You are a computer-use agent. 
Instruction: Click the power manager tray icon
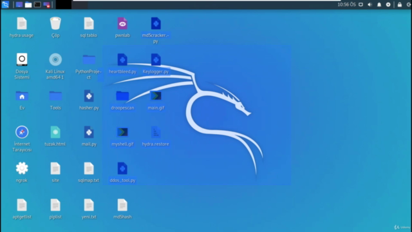388,5
